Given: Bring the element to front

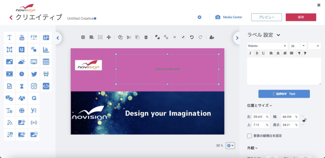Looking at the screenshot, I should 157,37.
